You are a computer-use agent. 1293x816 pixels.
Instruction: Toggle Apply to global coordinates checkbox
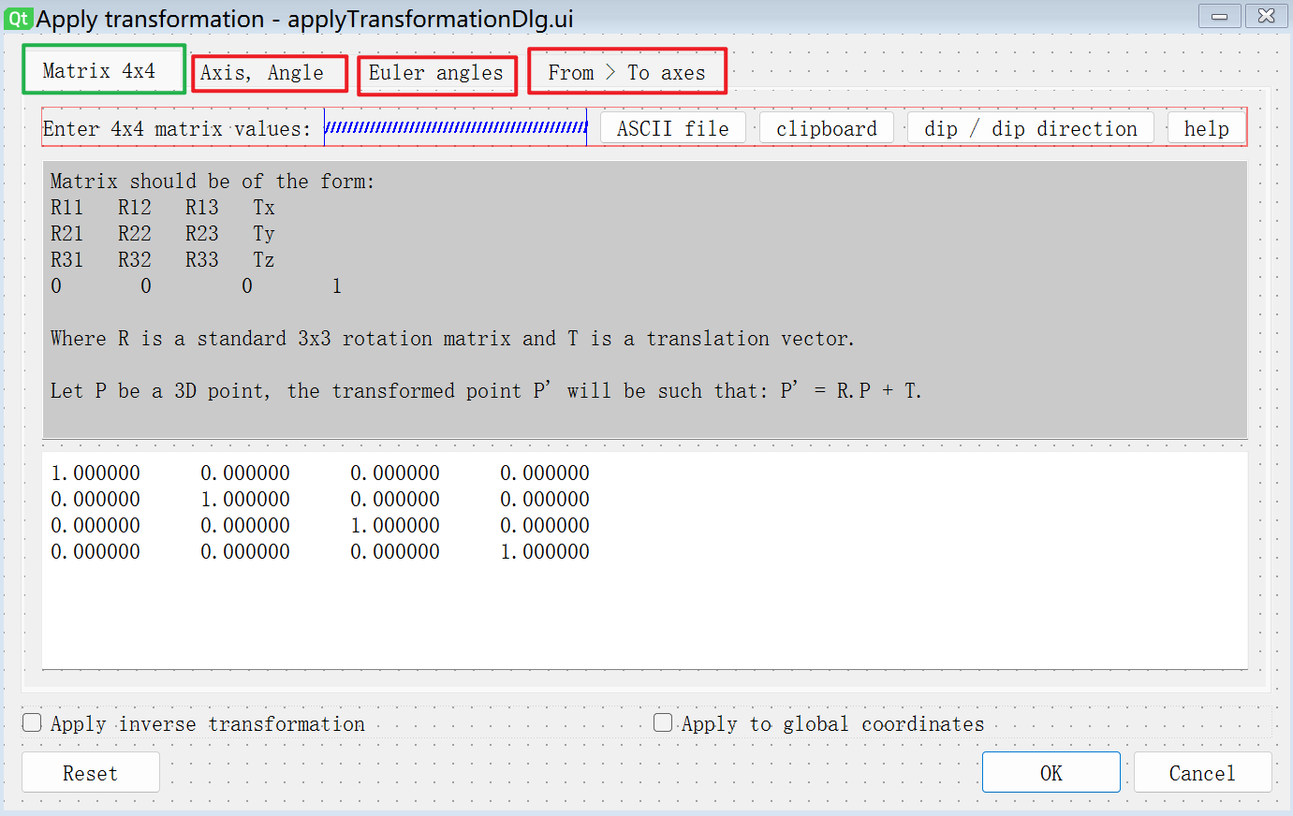[819, 723]
